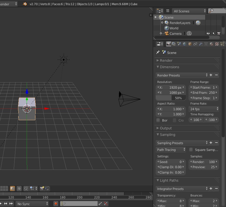Click the Path Tracing integrator selector
Viewport: 226px width, 207px height.
click(x=171, y=149)
